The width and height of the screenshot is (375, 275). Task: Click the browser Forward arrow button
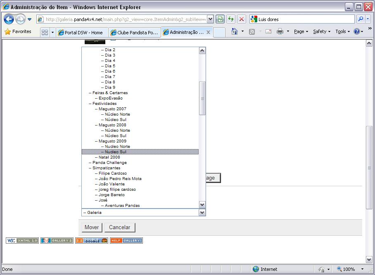tap(20, 19)
